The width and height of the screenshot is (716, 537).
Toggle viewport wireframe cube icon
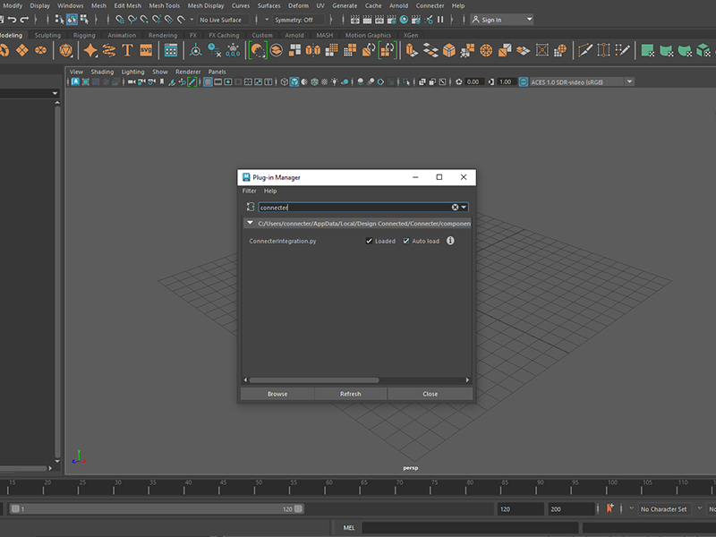point(284,81)
